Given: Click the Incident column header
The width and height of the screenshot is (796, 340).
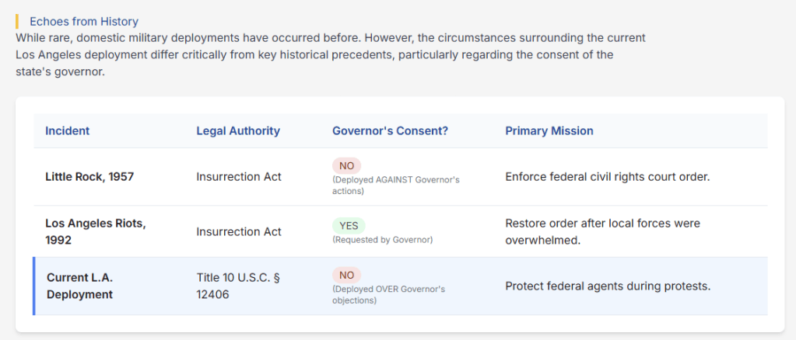Looking at the screenshot, I should (67, 130).
